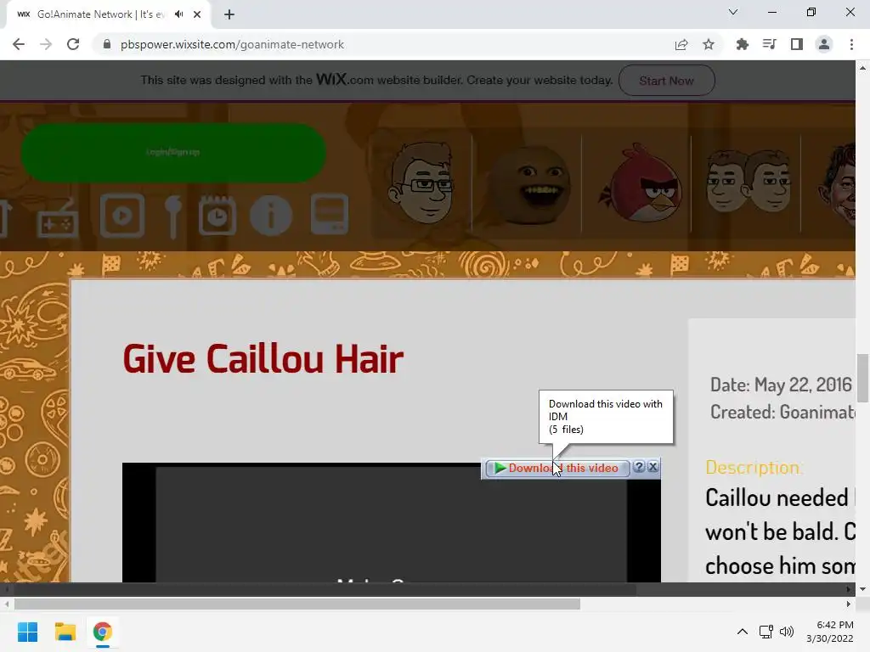Open the video play icon in site nav
The width and height of the screenshot is (870, 652).
[122, 215]
